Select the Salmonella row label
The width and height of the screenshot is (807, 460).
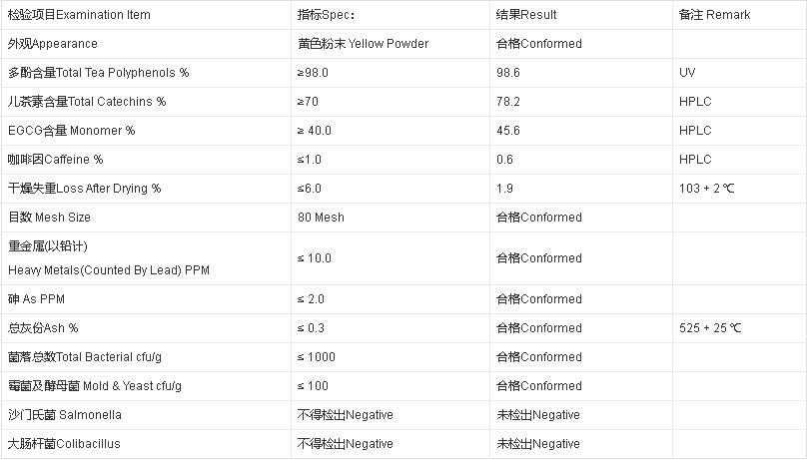pyautogui.click(x=64, y=414)
